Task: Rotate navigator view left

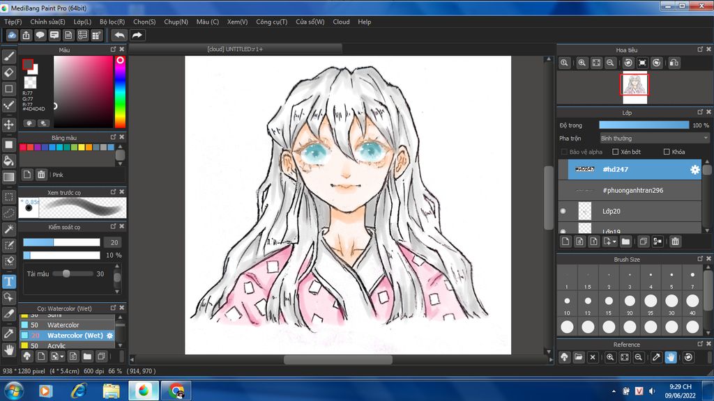Action: 628,63
